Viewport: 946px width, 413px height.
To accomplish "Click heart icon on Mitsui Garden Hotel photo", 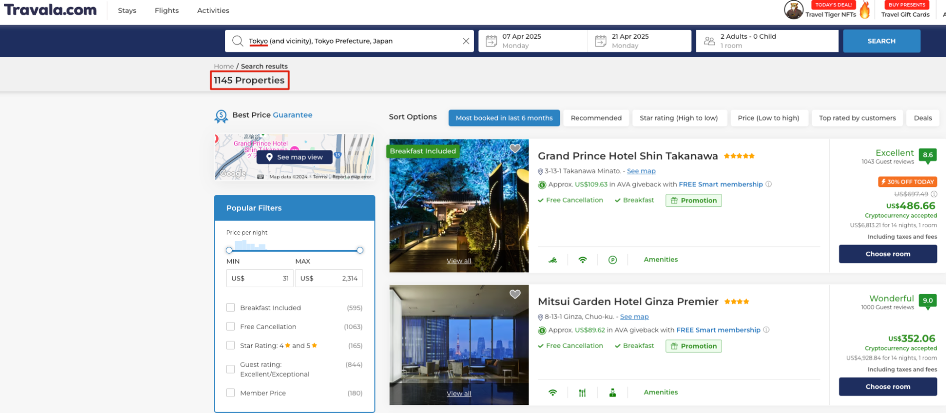I will tap(515, 294).
